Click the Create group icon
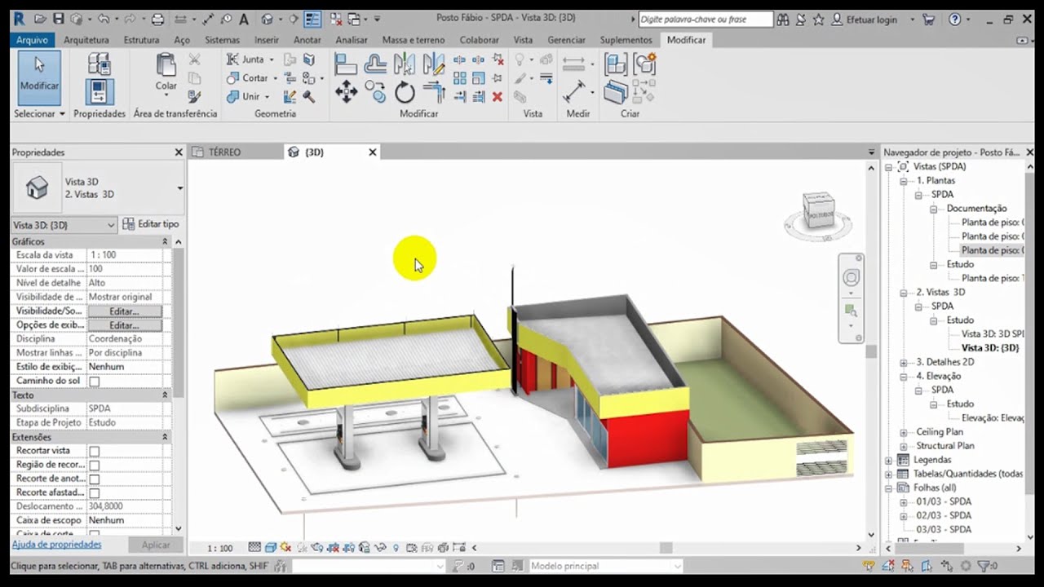Screen dimensions: 1044x587 click(x=644, y=64)
